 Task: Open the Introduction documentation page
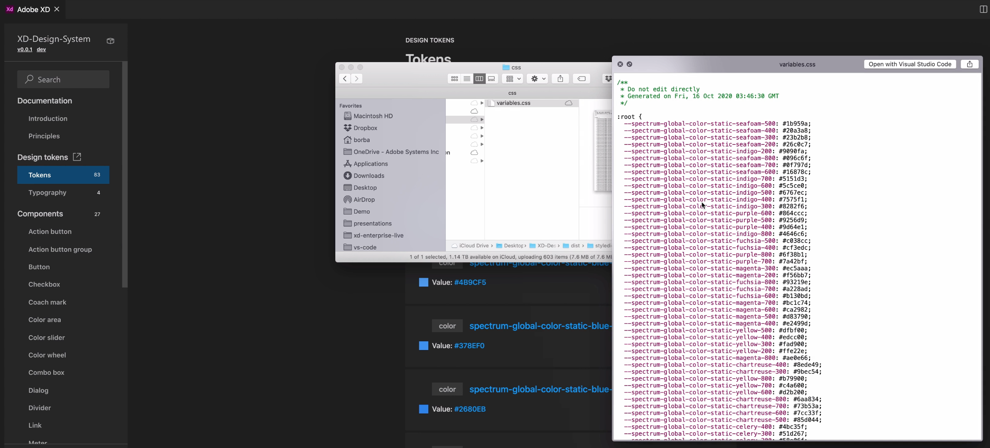click(x=48, y=119)
